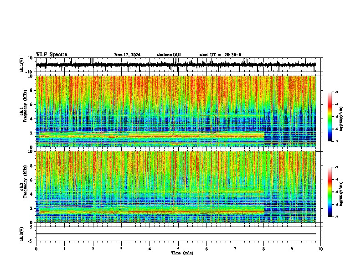Click the ch.3(V) axis label

tap(22, 234)
